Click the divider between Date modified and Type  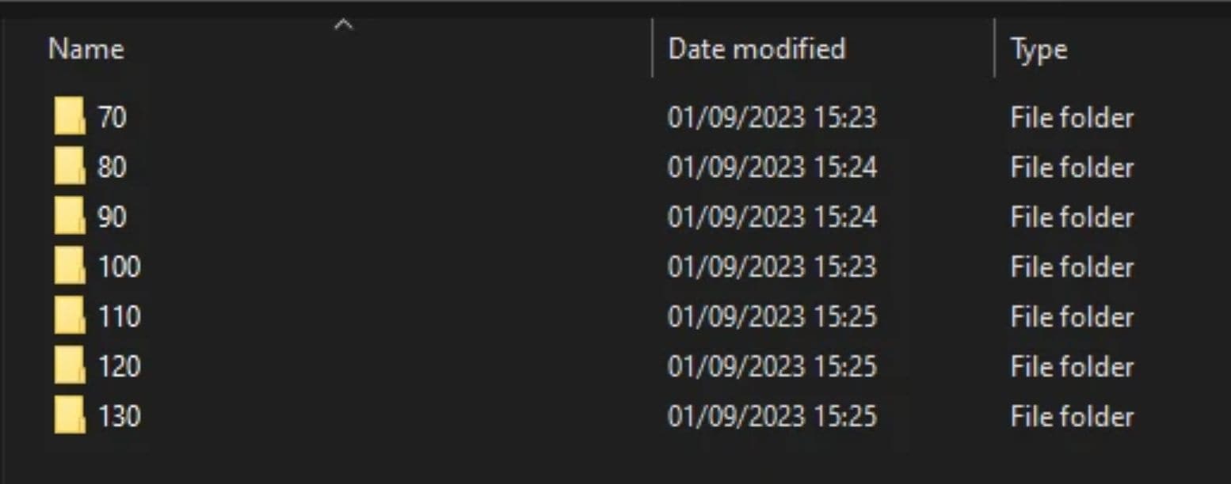click(x=994, y=49)
